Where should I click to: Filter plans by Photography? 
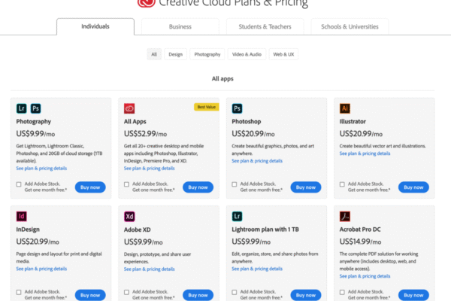[207, 54]
